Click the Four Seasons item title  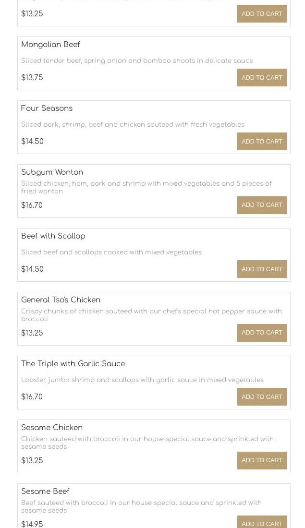coord(47,108)
